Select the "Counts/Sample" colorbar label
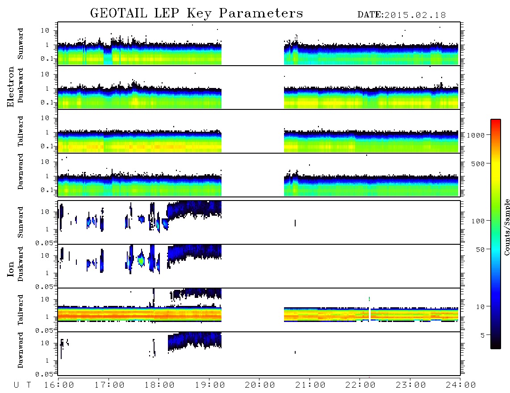 coord(506,227)
